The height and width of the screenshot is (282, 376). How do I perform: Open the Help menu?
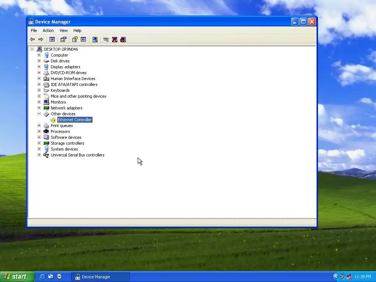(77, 30)
